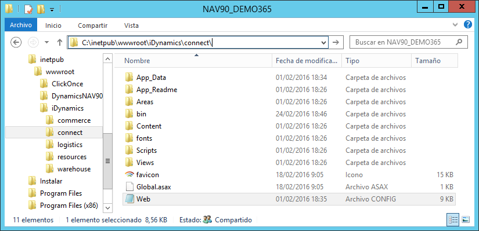The height and width of the screenshot is (231, 479).
Task: Expand the ribbon with the chevron
Action: (x=455, y=25)
